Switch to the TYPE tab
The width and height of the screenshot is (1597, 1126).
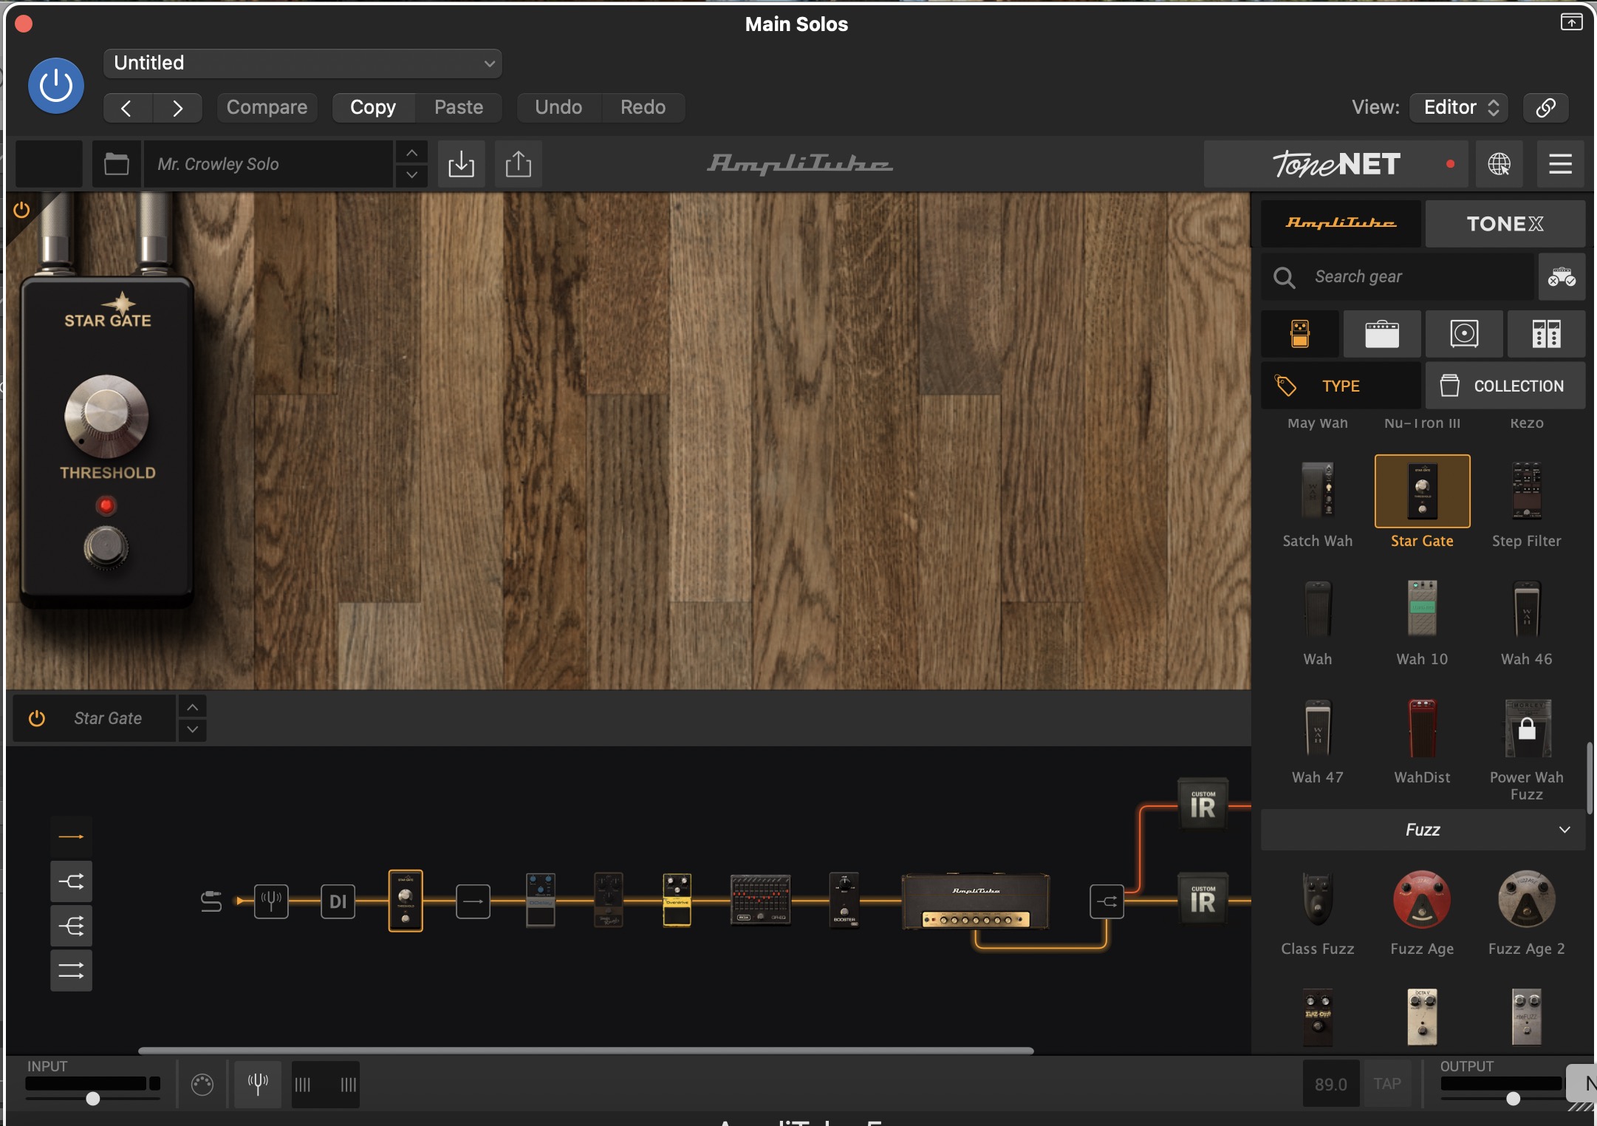click(1341, 386)
